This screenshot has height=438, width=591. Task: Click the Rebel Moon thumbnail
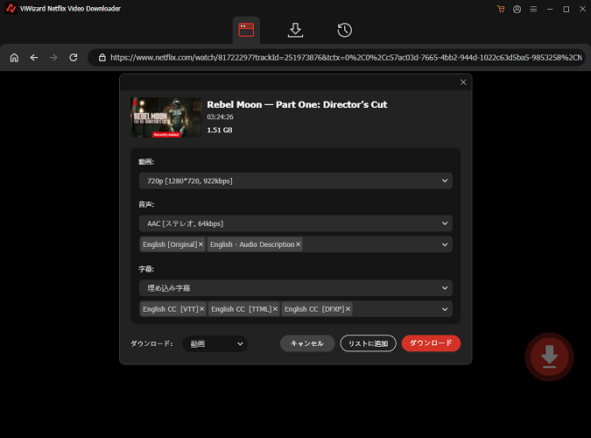(166, 117)
